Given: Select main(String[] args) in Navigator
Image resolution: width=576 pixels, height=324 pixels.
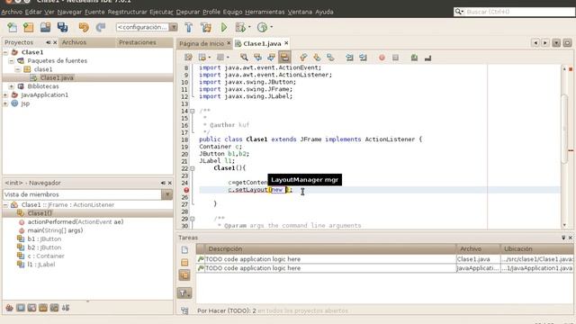Looking at the screenshot, I should 55,230.
